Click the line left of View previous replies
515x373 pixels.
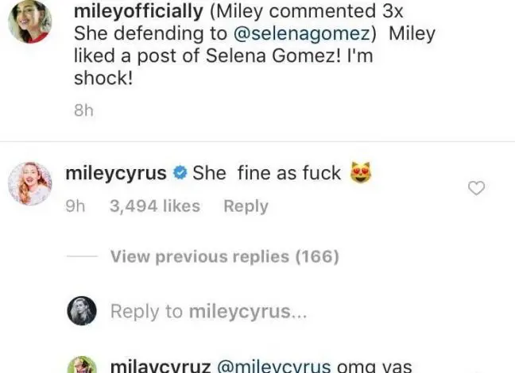(82, 256)
